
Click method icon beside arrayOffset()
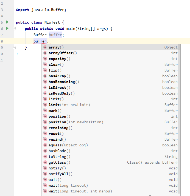click(x=45, y=53)
